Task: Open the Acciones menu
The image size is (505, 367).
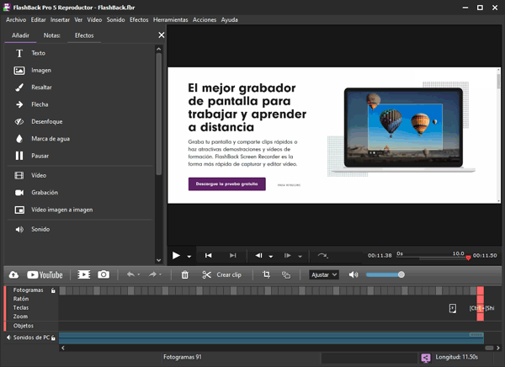Action: (x=205, y=19)
